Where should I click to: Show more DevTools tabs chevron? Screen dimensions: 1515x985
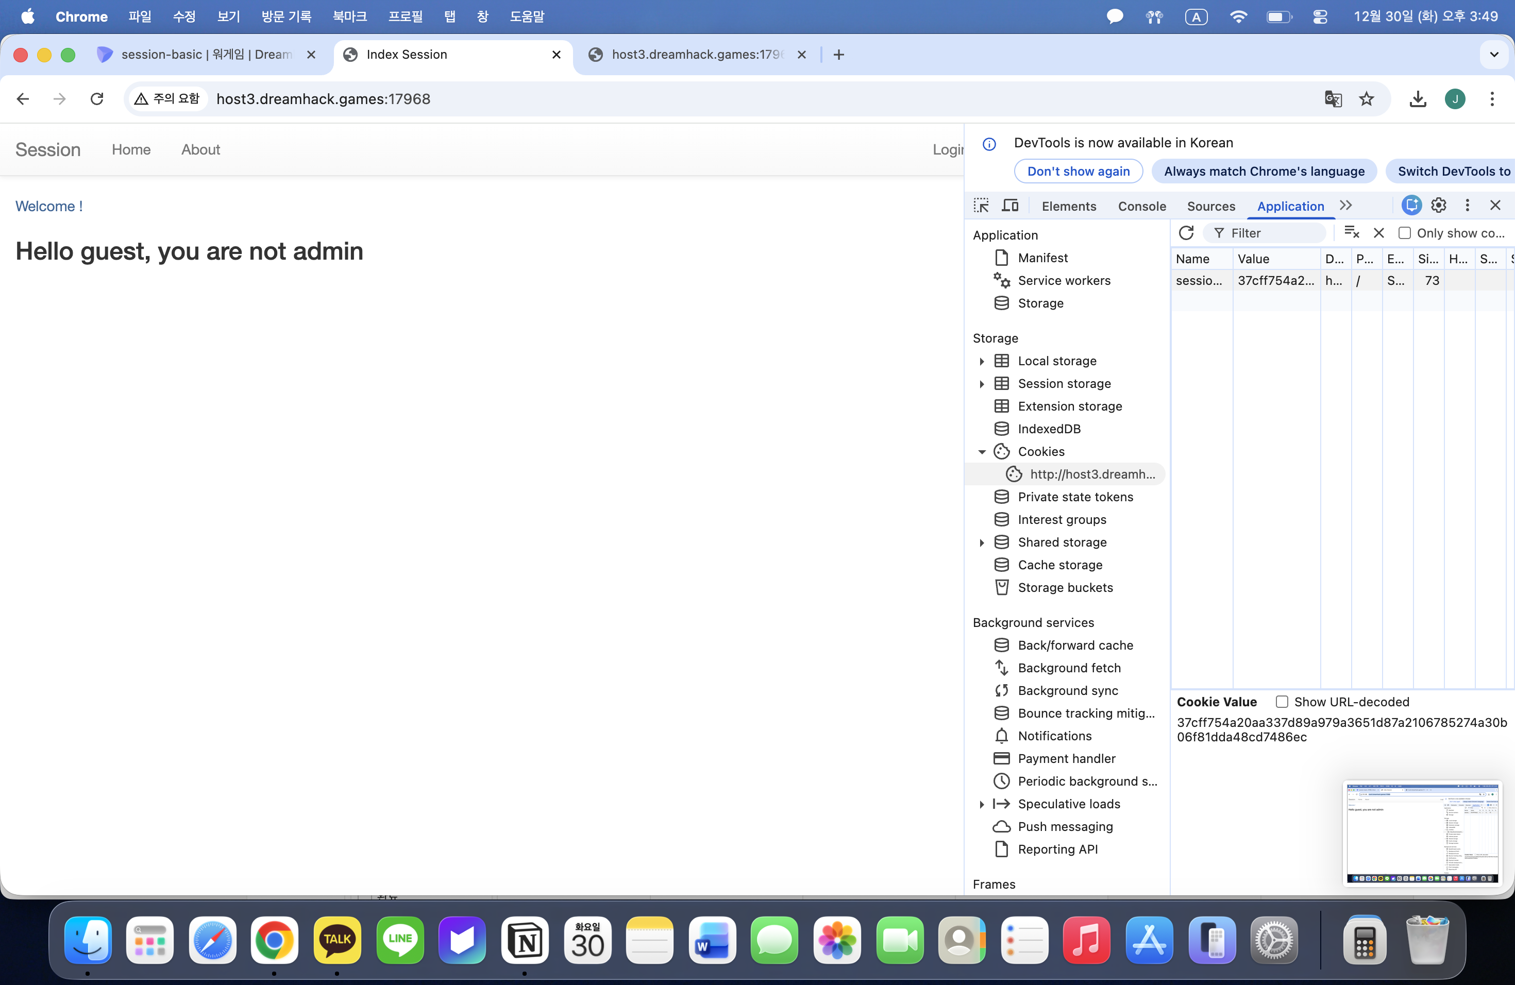coord(1345,206)
